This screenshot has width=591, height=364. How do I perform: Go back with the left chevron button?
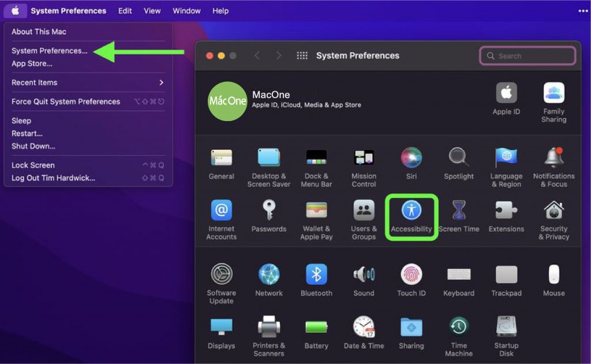(x=257, y=56)
